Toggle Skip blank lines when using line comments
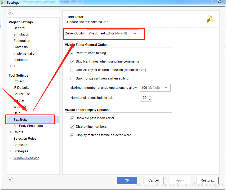Viewport: 226px width, 190px height. tap(72, 61)
